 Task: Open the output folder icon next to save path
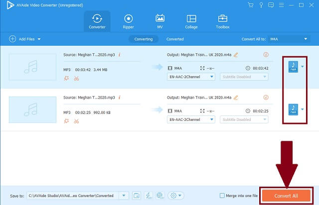(x=136, y=196)
